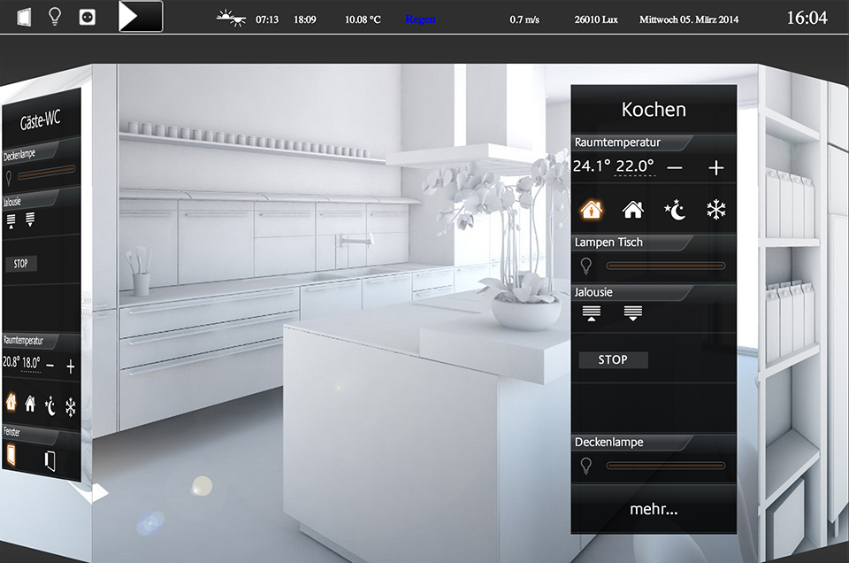This screenshot has height=563, width=849.
Task: Open the lights overview bulb icon
Action: coord(55,16)
